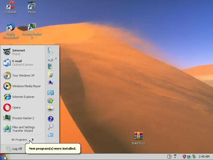This screenshot has width=213, height=160.
Task: Launch Windows Media Player
Action: tap(23, 86)
